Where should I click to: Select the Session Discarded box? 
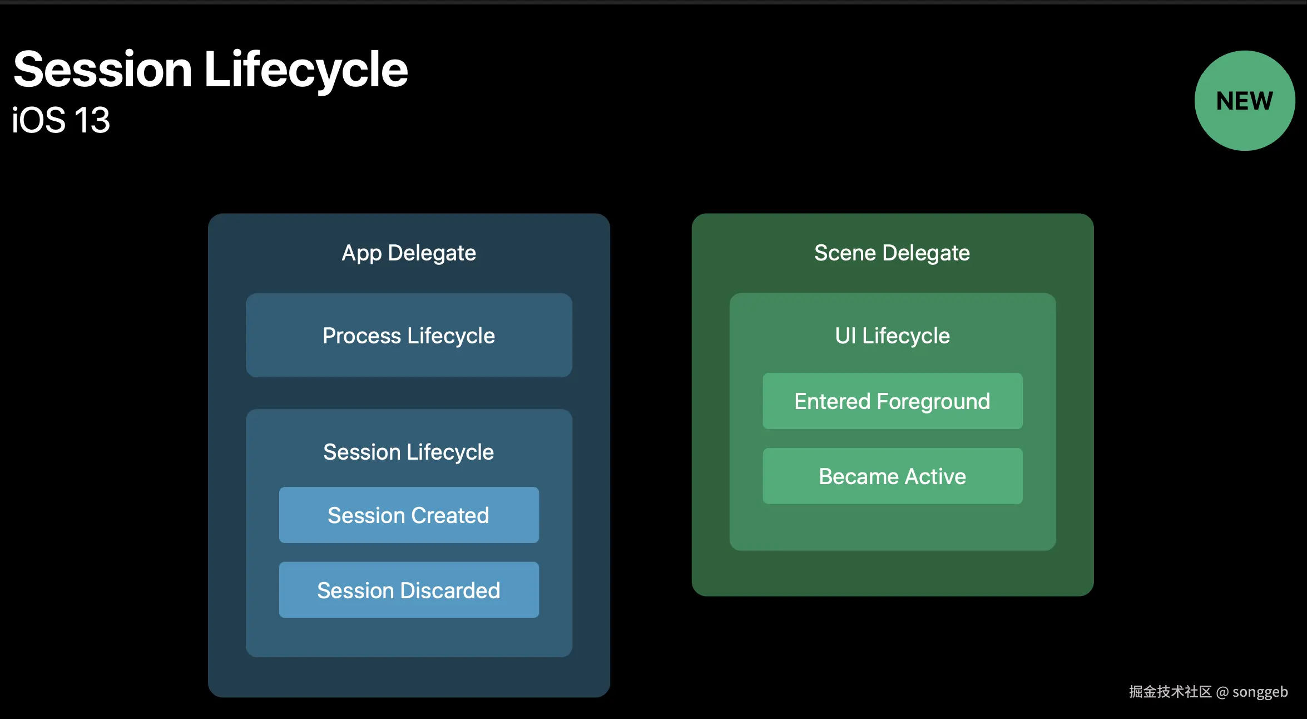click(409, 590)
